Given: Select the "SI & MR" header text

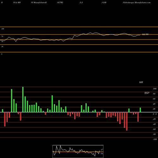Looking at the screenshot, I should 17,3.
